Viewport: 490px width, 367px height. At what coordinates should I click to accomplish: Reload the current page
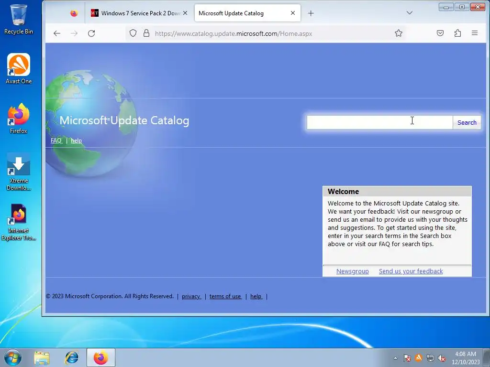click(x=91, y=33)
